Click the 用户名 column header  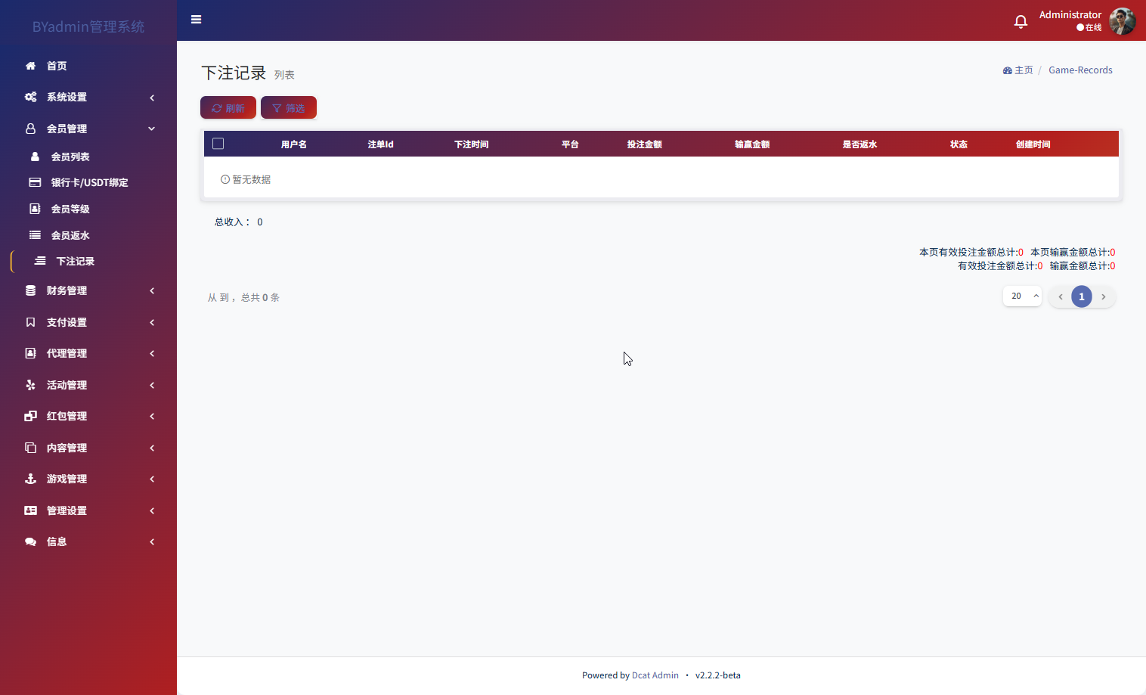[x=294, y=144]
